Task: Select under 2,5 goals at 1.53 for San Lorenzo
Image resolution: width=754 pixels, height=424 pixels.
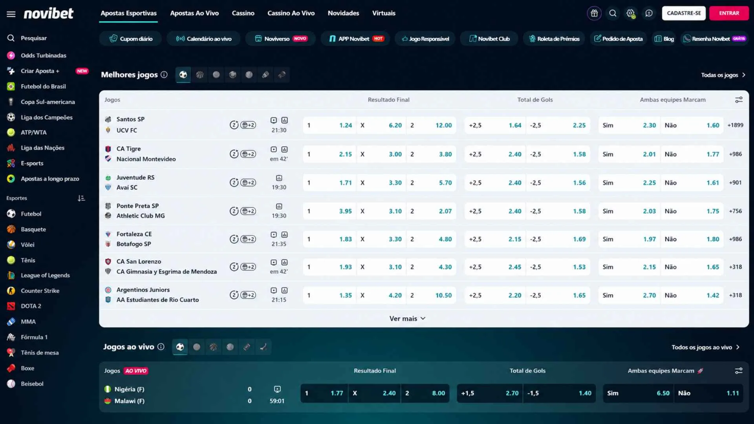Action: point(558,267)
